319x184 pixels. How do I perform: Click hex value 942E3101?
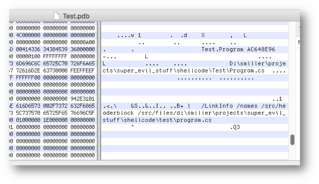click(x=83, y=99)
